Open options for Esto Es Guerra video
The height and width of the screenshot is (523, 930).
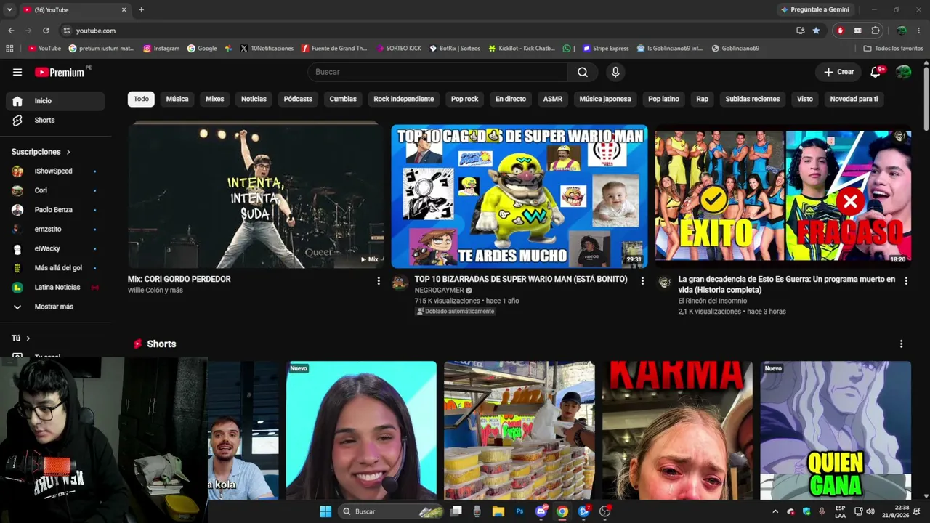click(906, 280)
